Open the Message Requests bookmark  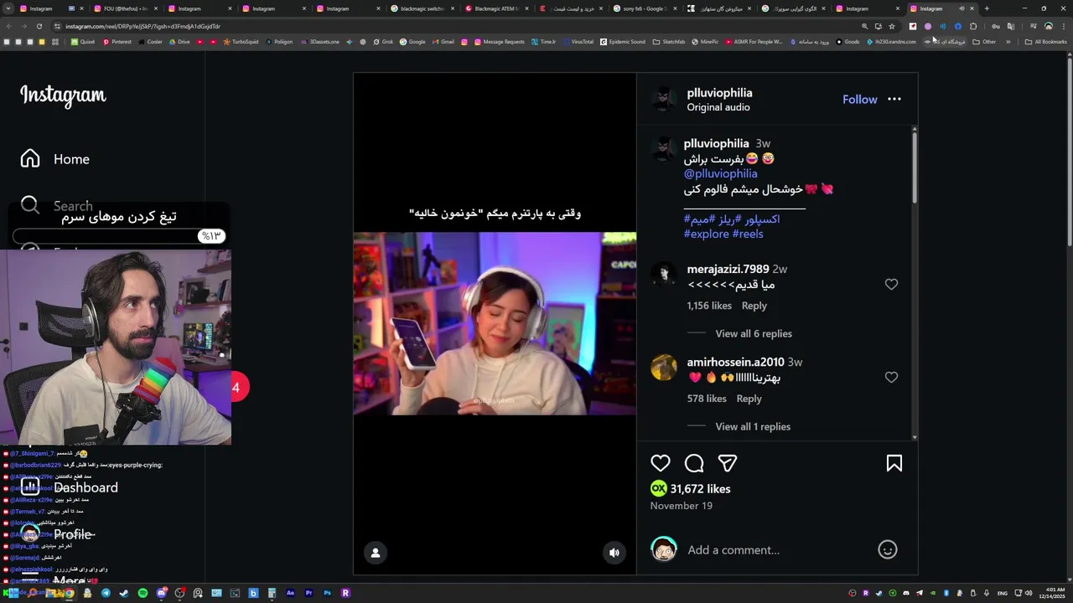click(499, 42)
